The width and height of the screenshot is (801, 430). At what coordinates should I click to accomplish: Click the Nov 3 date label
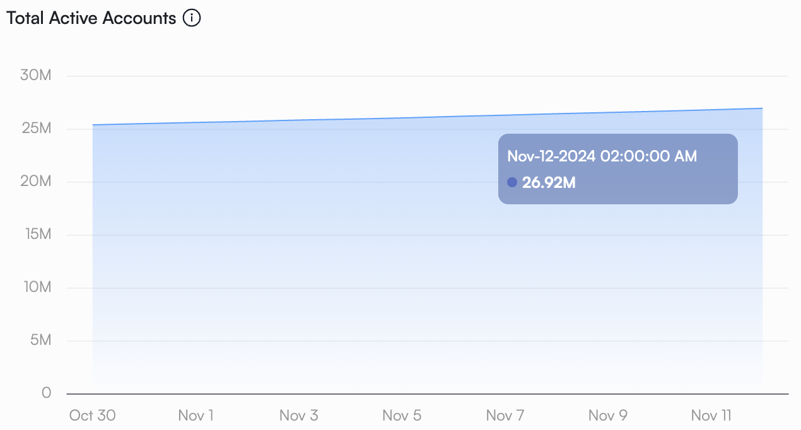pyautogui.click(x=298, y=415)
